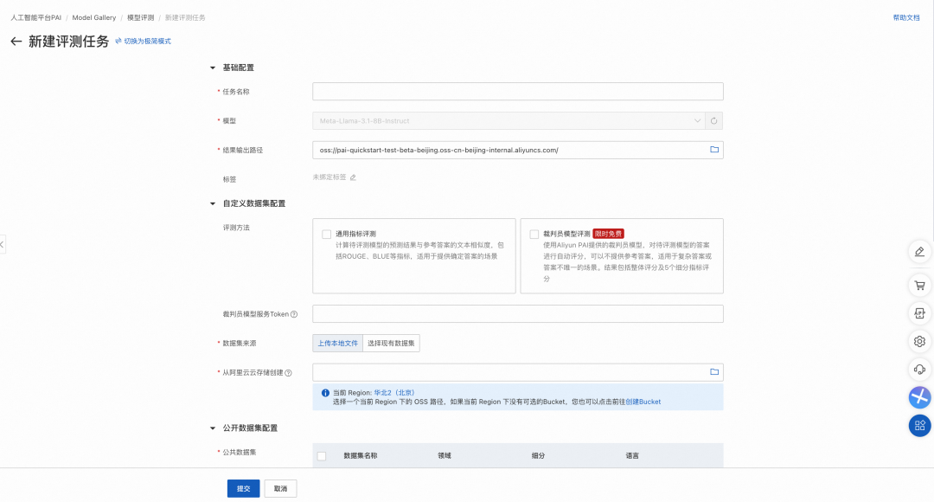Open help tooltip for 裁判员模型服务Token

point(294,314)
